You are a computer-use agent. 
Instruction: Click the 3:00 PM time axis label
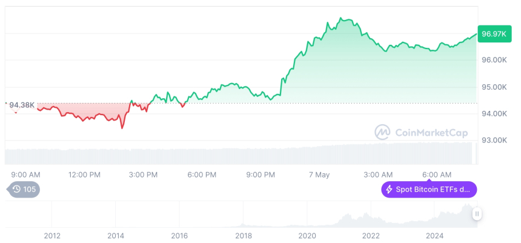[x=144, y=175]
